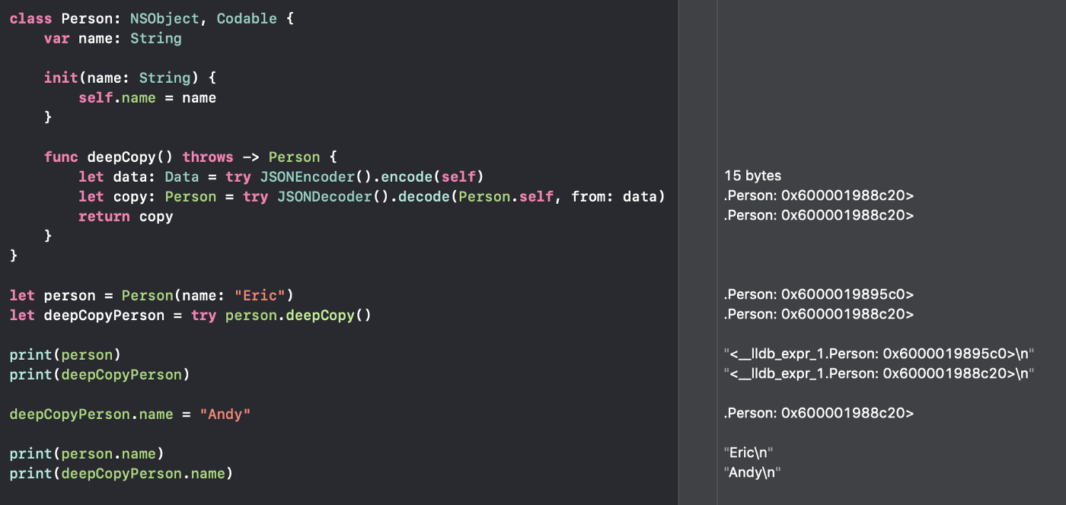Click the "Eric\n" output in results sidebar
Screen dimensions: 1066x505
[x=748, y=453]
